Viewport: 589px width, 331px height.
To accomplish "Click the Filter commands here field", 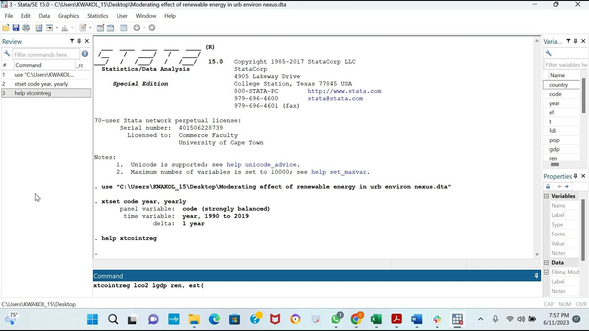I will pos(46,54).
